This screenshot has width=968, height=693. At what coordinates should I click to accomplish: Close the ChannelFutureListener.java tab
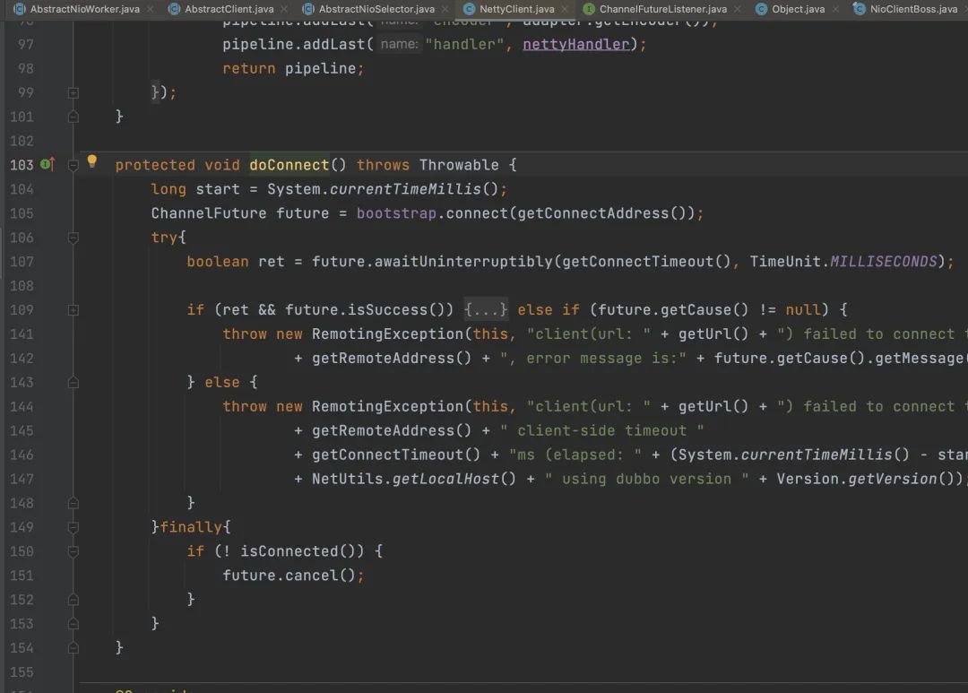coord(738,9)
